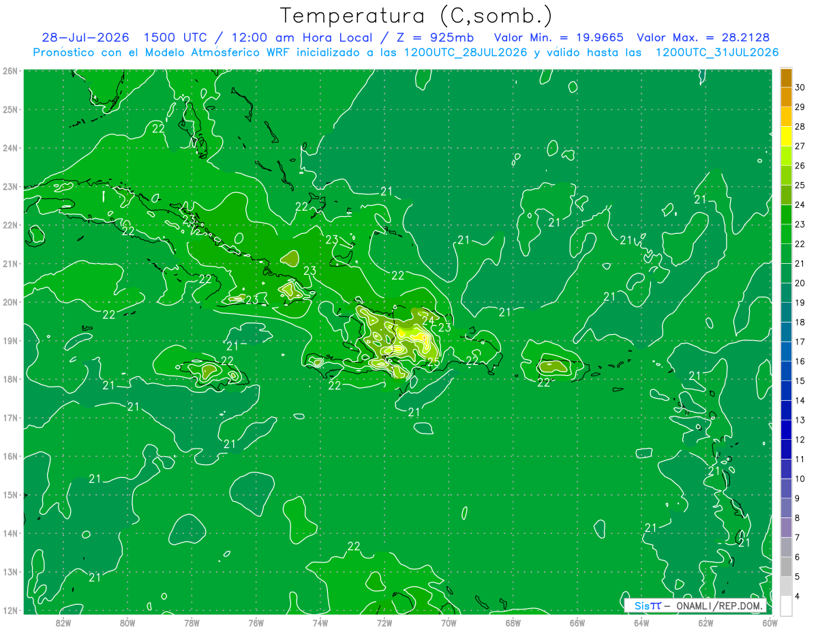Click the '72W' longitude axis label
This screenshot has height=632, width=818.
[x=384, y=622]
